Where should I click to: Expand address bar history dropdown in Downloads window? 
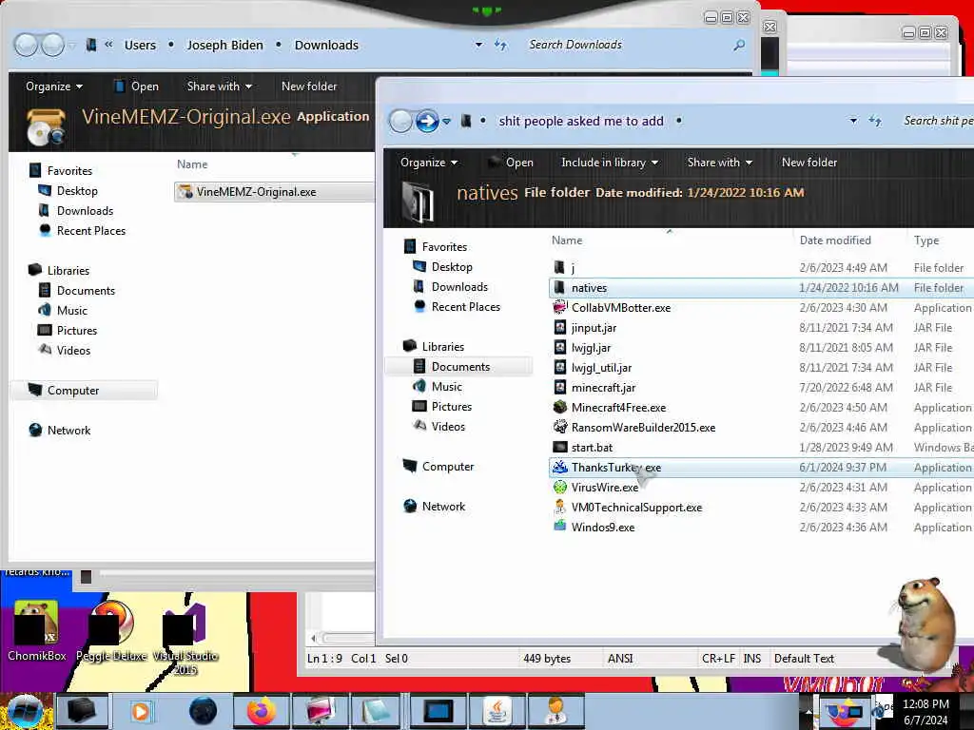click(x=478, y=45)
